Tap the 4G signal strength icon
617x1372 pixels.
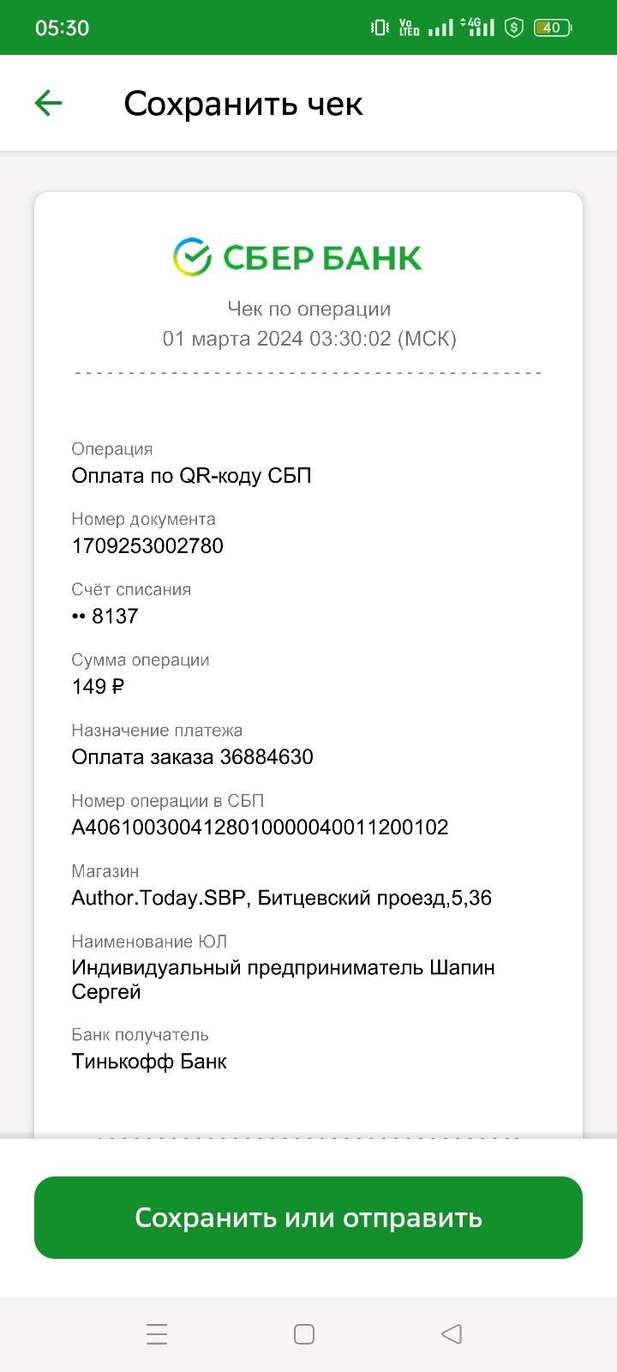click(x=478, y=27)
